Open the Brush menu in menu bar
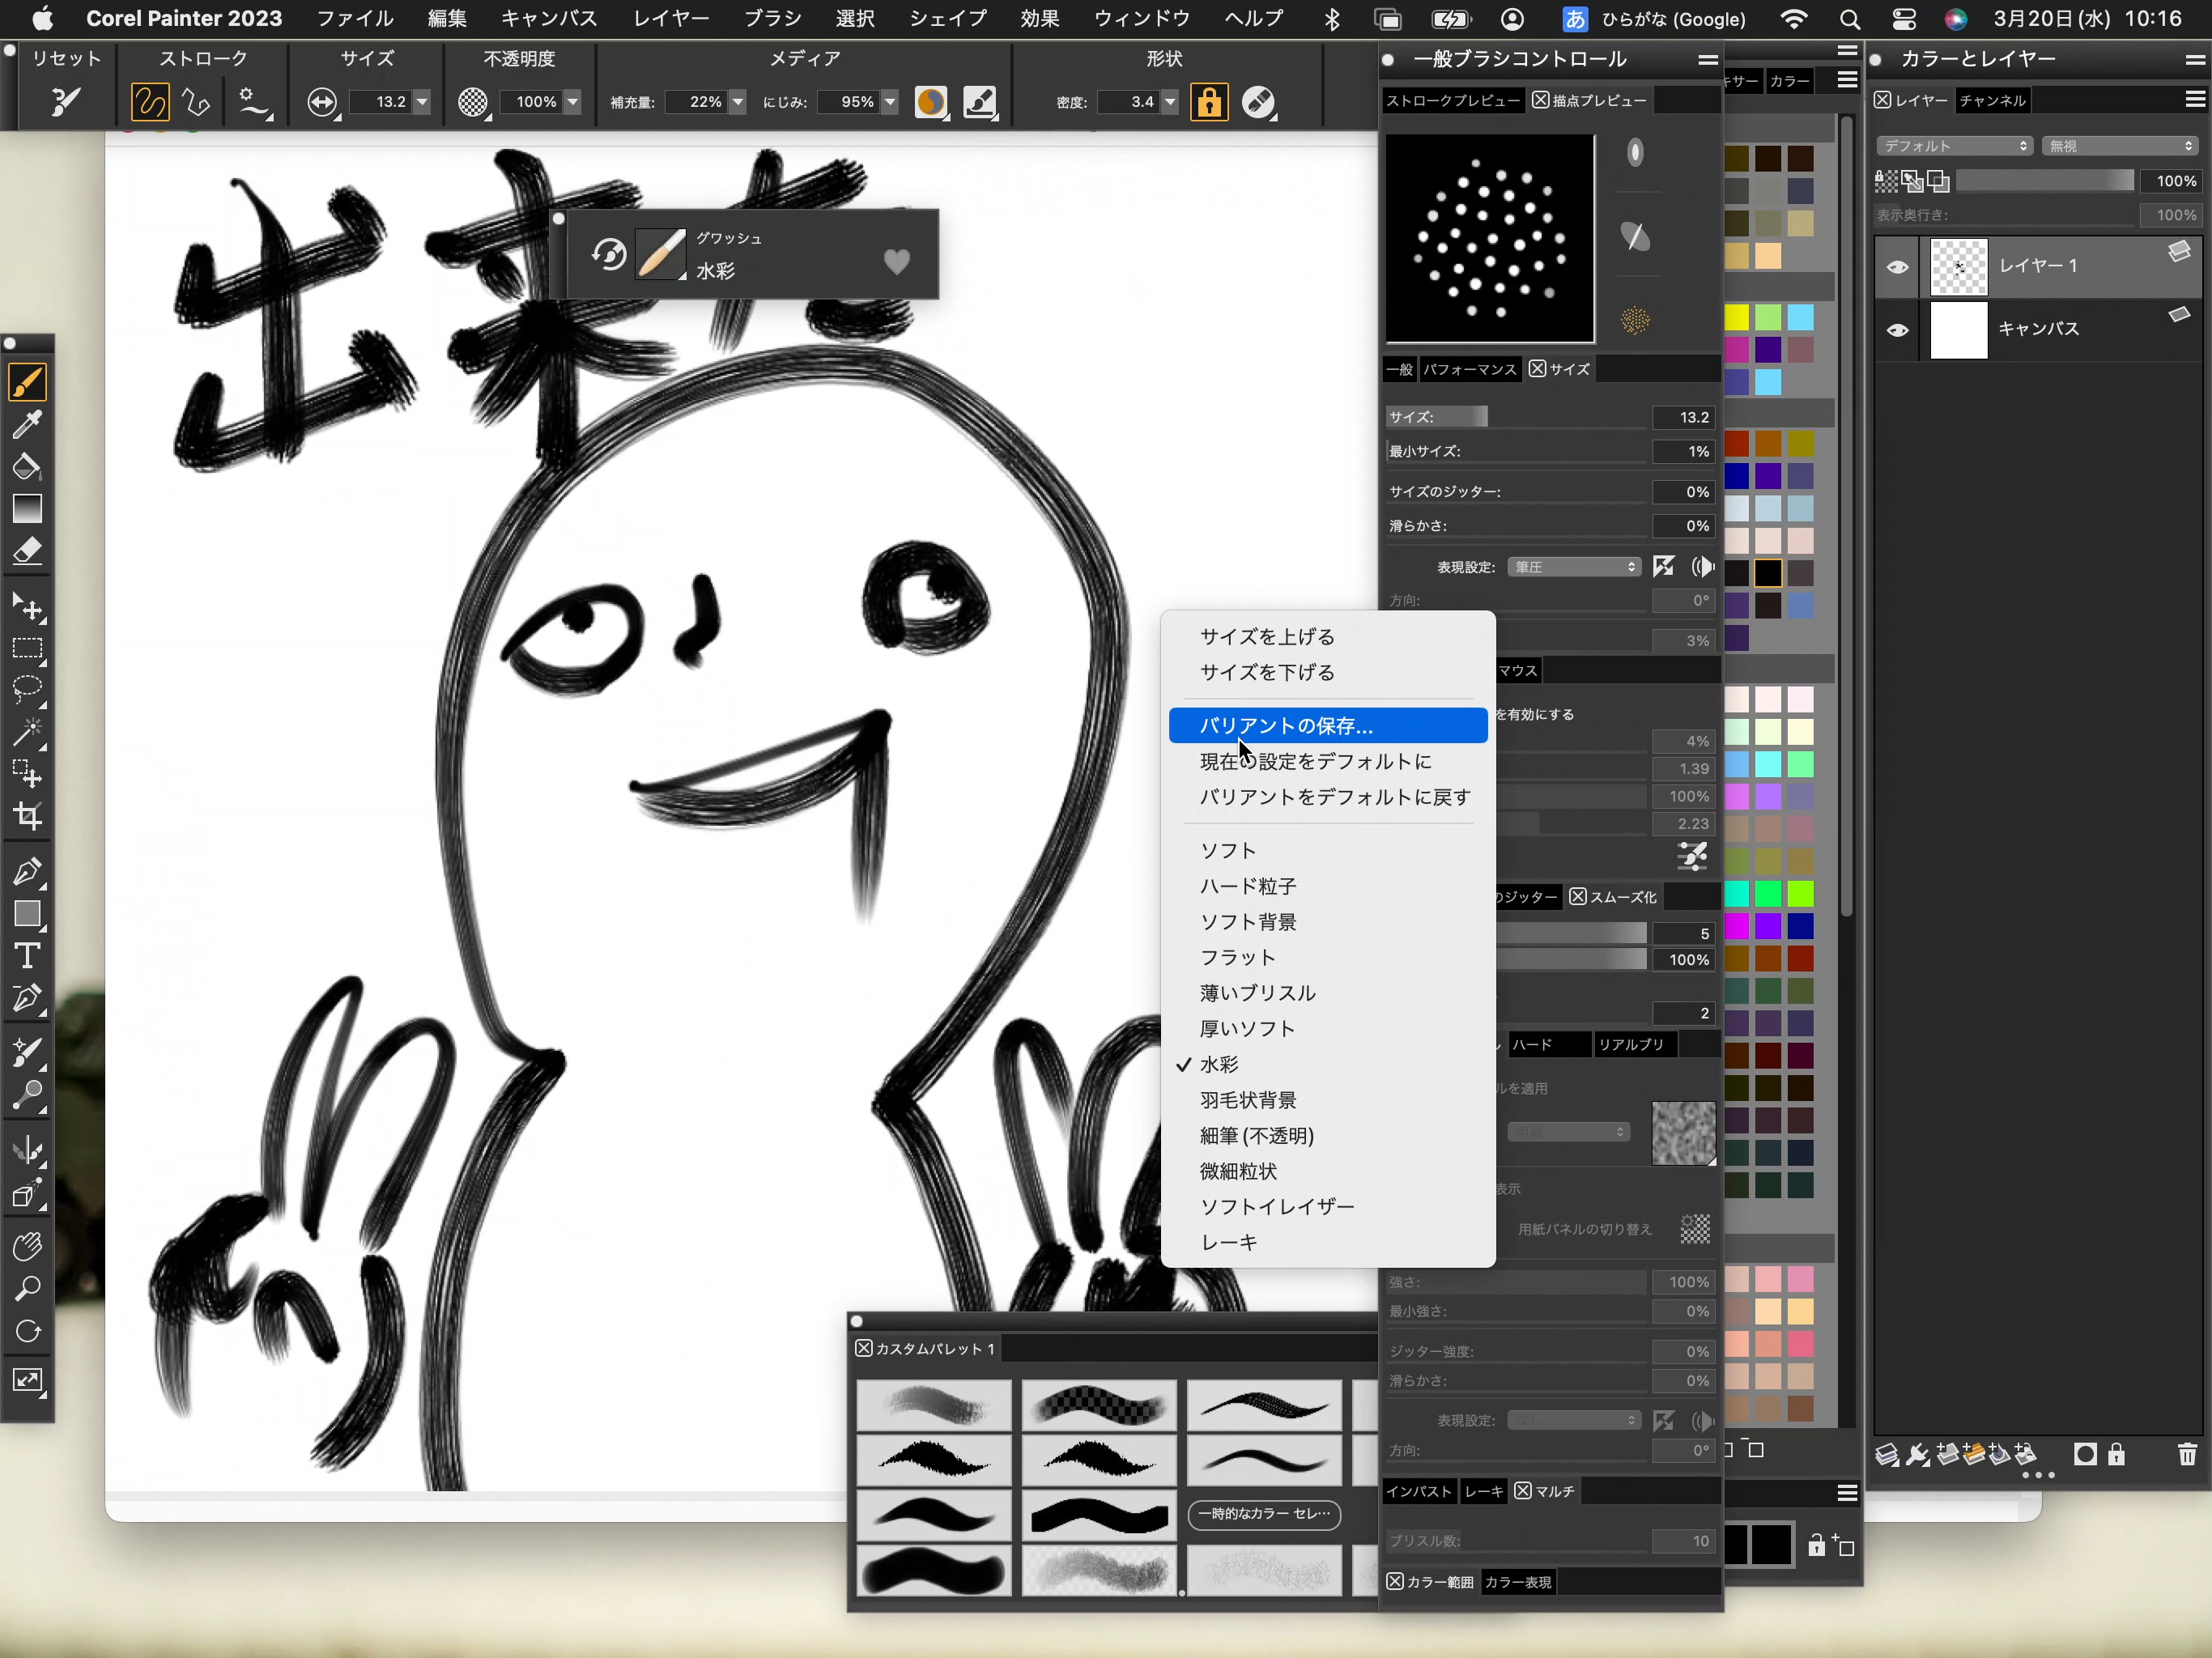The height and width of the screenshot is (1658, 2212). click(772, 18)
